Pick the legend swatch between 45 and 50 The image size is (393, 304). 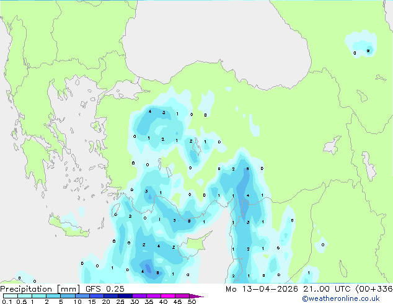point(182,296)
